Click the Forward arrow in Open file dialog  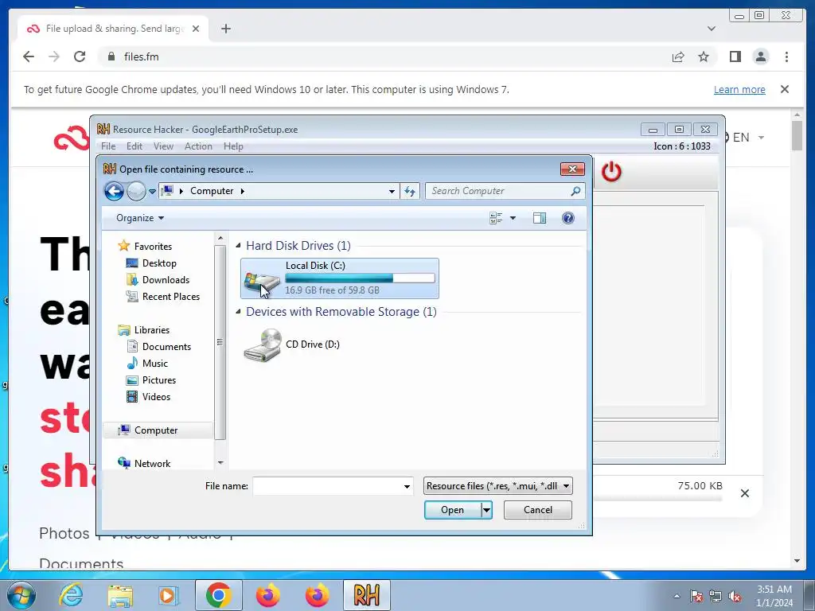tap(136, 191)
